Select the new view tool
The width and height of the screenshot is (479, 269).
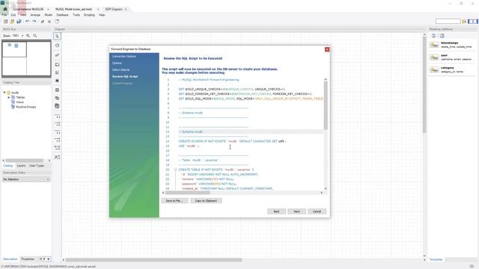57,98
